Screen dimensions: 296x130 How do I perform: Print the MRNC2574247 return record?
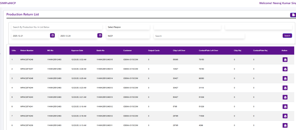[x=285, y=69]
